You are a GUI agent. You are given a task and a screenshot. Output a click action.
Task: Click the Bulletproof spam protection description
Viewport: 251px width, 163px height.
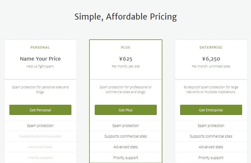[211, 90]
